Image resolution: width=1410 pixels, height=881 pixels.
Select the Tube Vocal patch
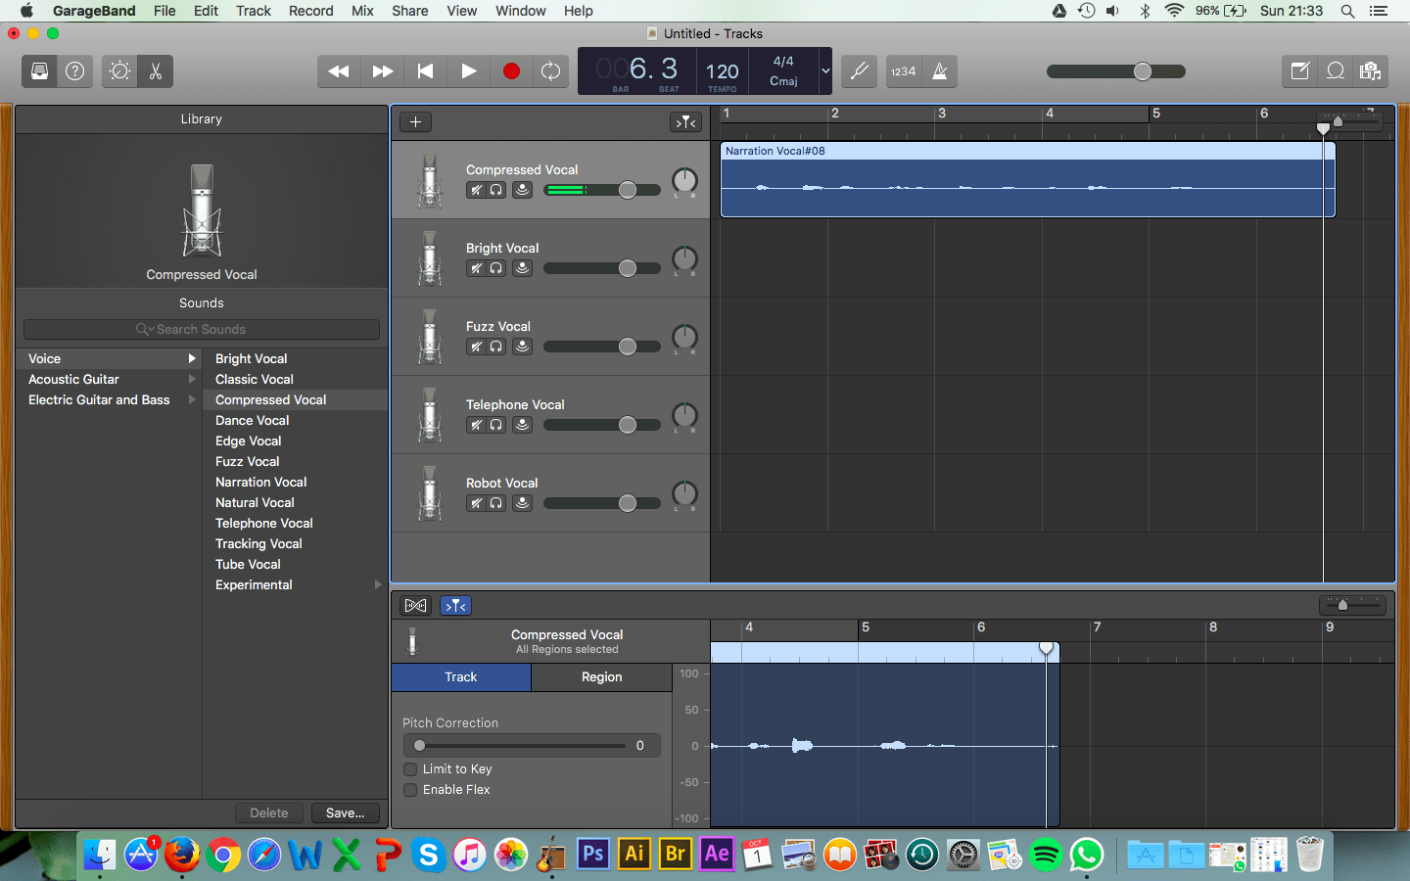[295, 565]
